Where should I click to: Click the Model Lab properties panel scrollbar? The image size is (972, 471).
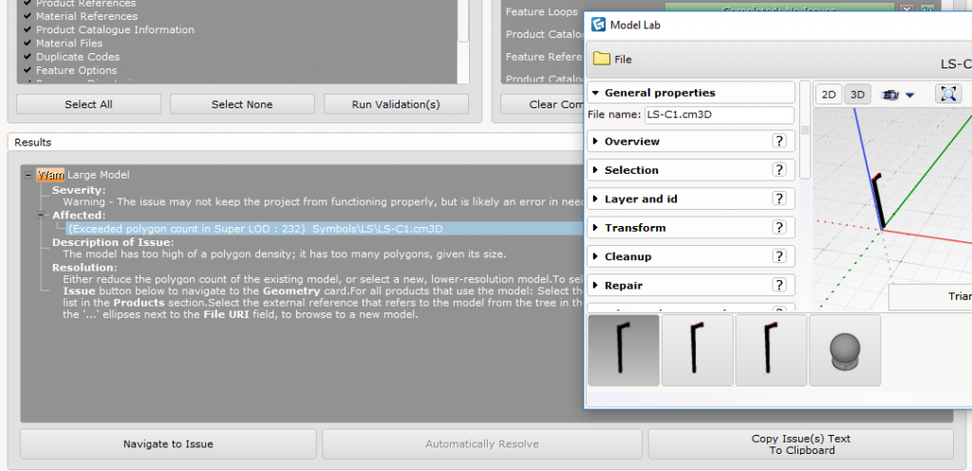805,130
